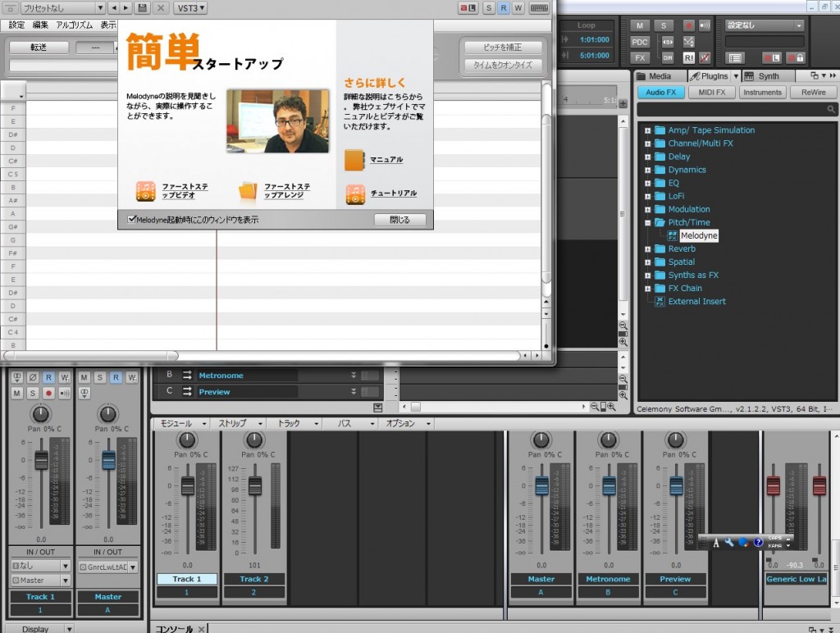Screen dimensions: 840x633
Task: Click the R! automation read button
Action: [x=689, y=58]
